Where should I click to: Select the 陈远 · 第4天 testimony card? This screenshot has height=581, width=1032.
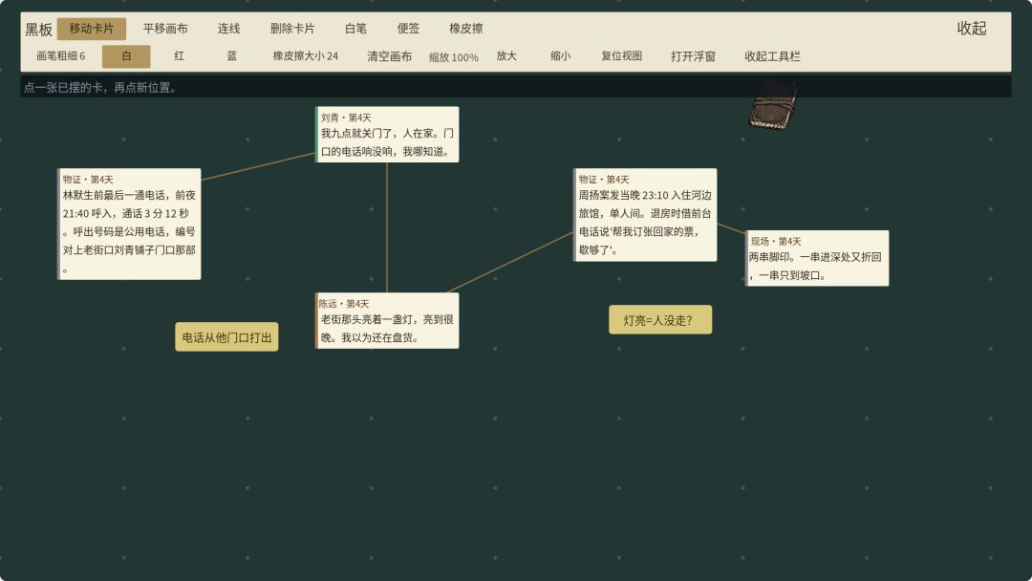click(387, 320)
